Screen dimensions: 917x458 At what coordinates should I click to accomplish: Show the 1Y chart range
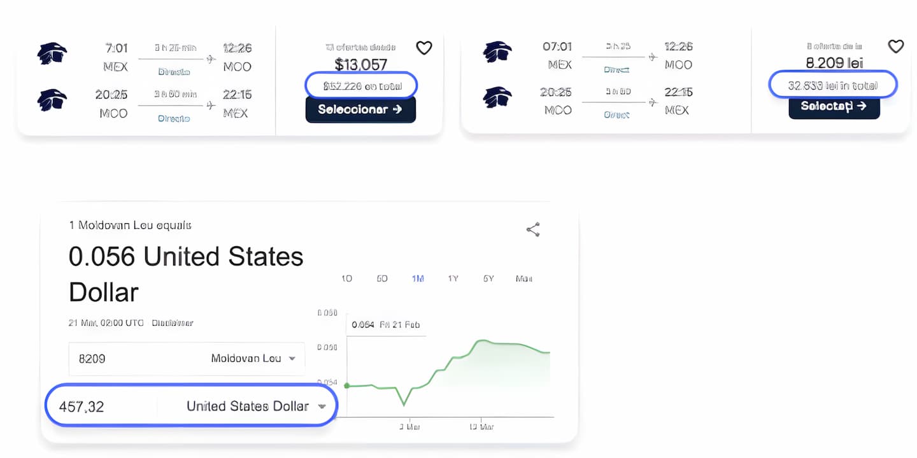point(453,279)
